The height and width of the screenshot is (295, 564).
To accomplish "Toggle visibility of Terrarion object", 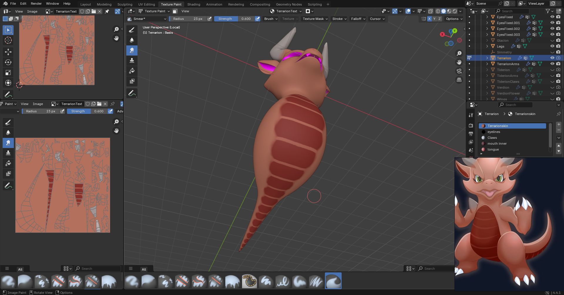I will click(552, 58).
